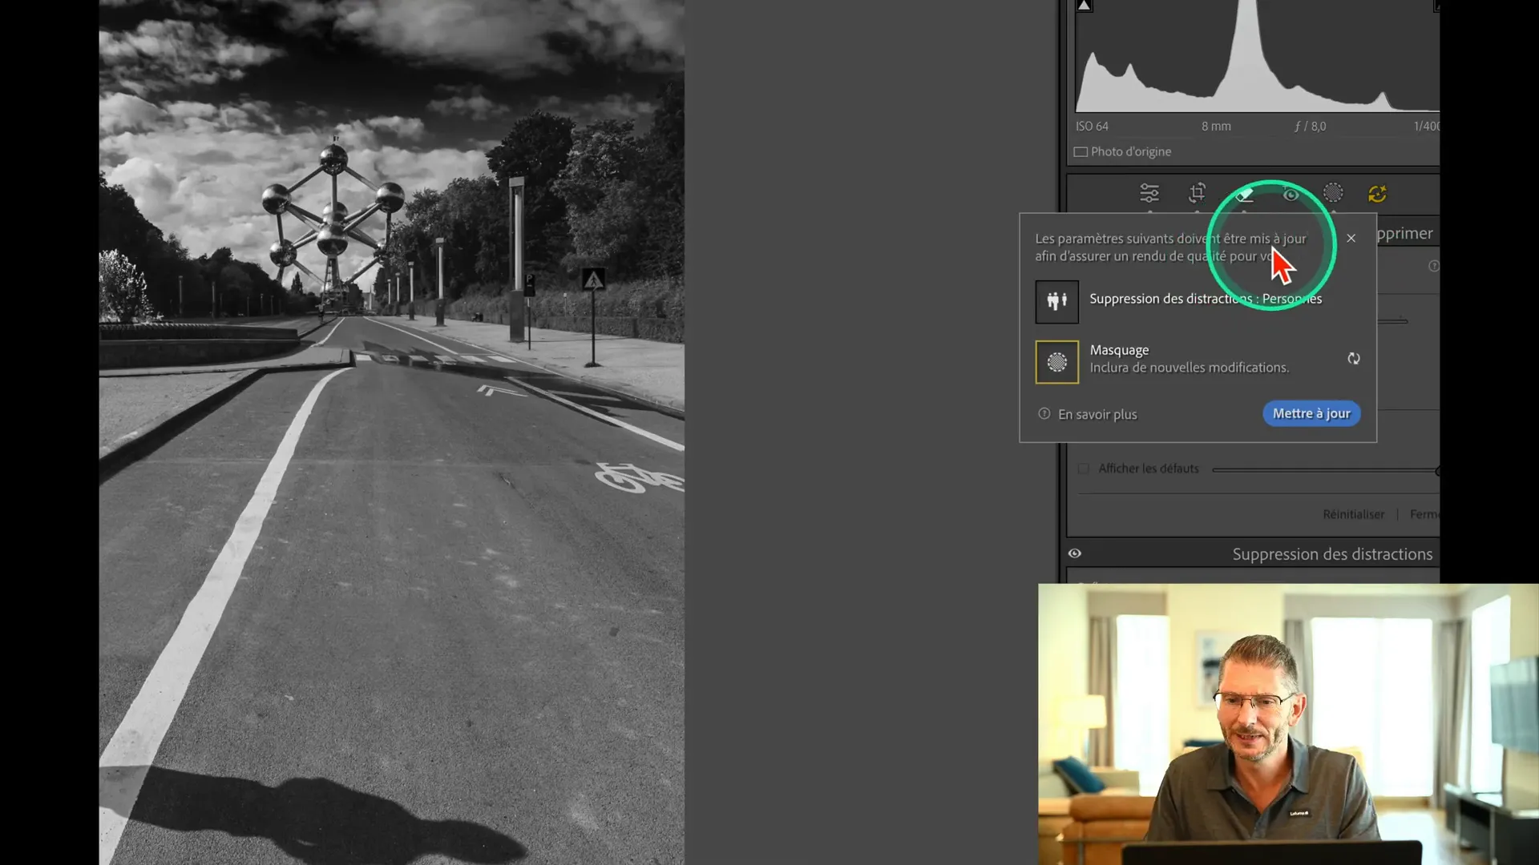Click the info icon beside En savoir plus
The height and width of the screenshot is (865, 1539).
(1044, 413)
